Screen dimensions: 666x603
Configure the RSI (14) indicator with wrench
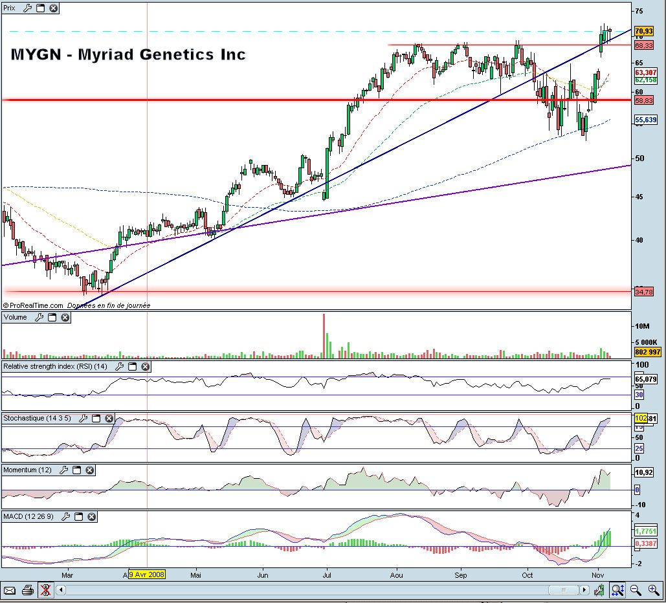[119, 366]
